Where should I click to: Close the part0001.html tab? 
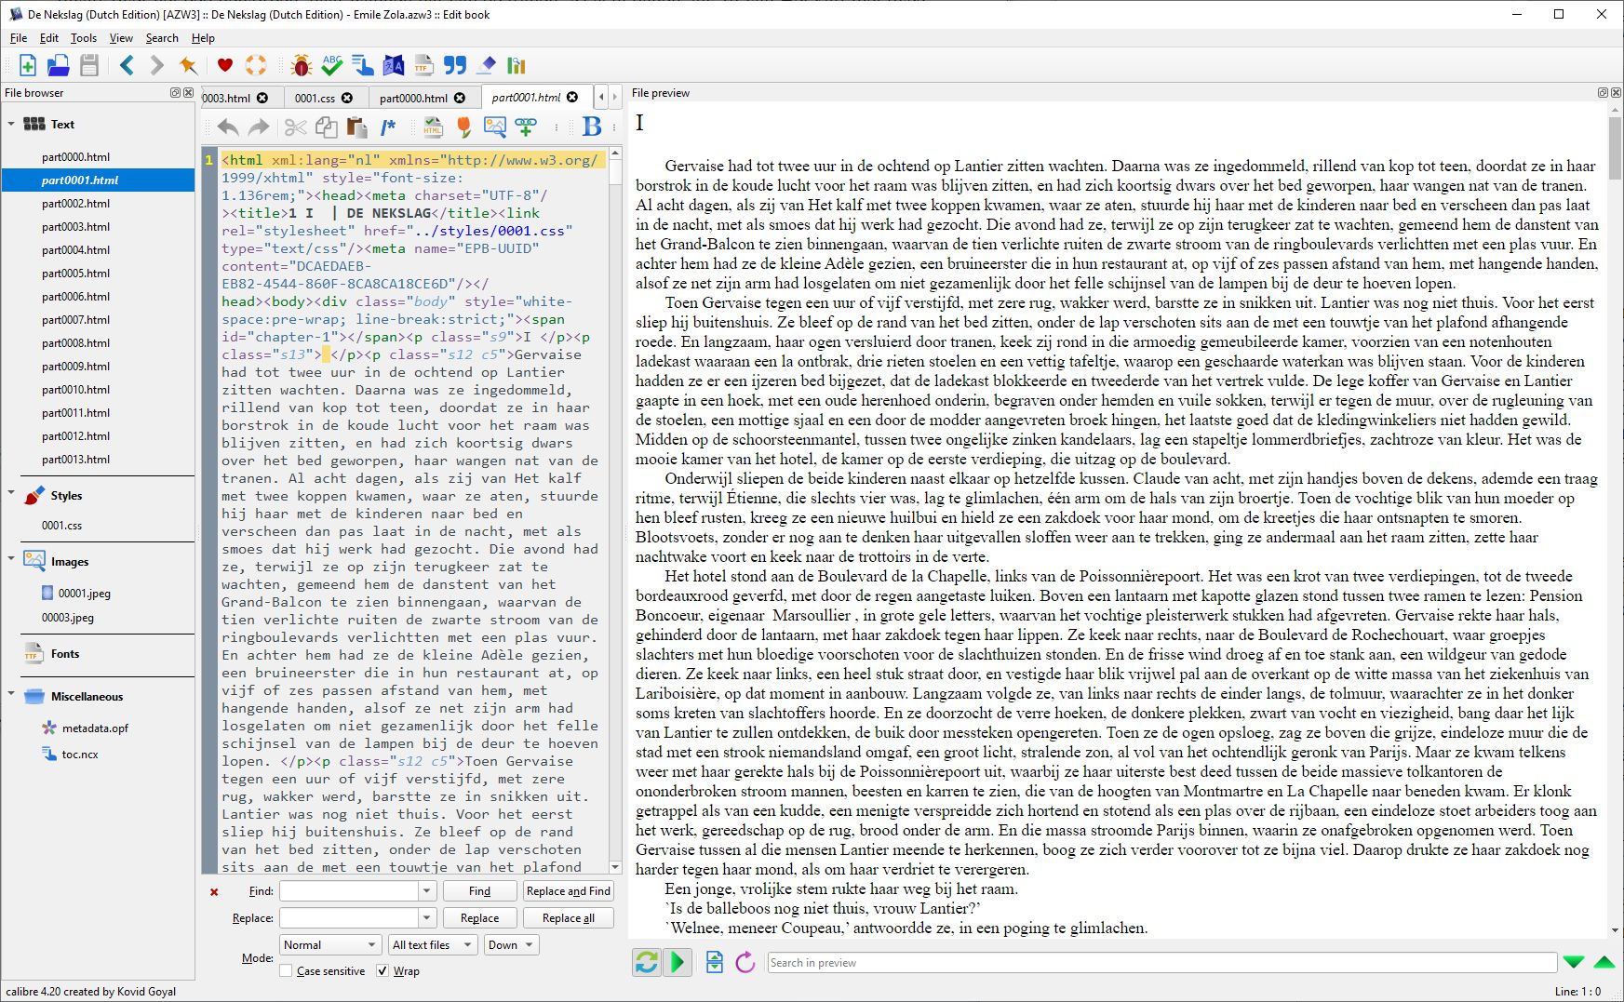[572, 97]
